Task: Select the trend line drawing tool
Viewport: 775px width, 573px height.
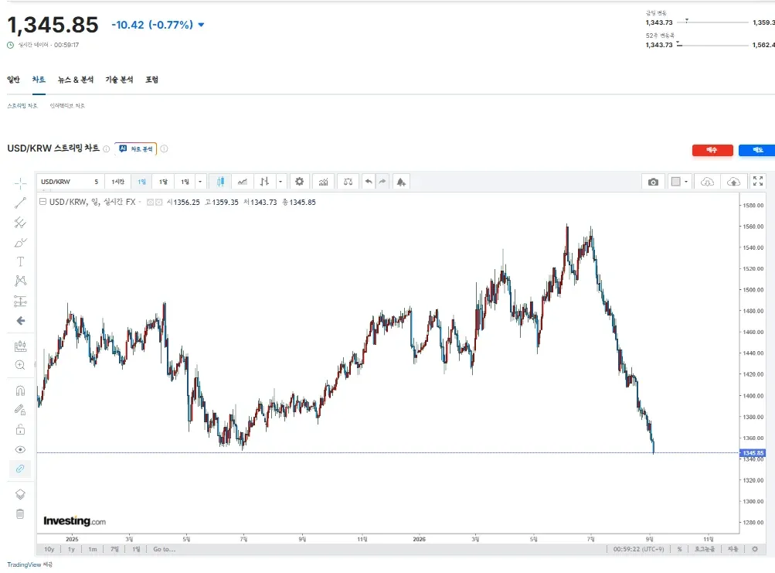Action: (x=20, y=203)
